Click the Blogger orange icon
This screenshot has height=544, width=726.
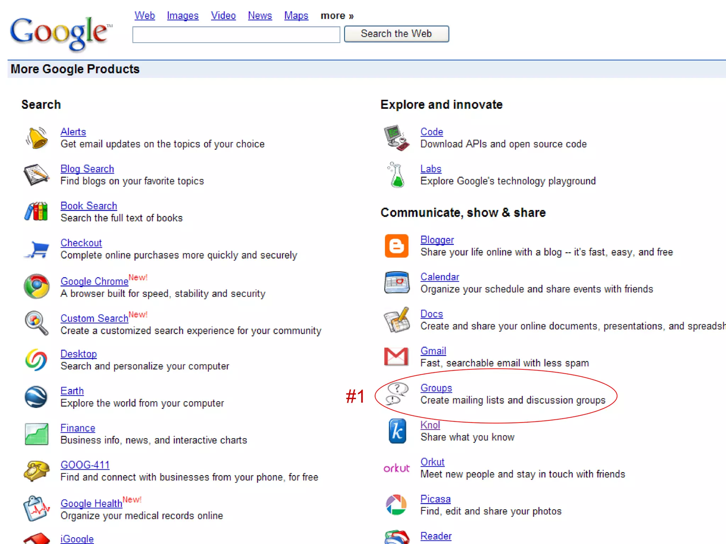point(397,245)
